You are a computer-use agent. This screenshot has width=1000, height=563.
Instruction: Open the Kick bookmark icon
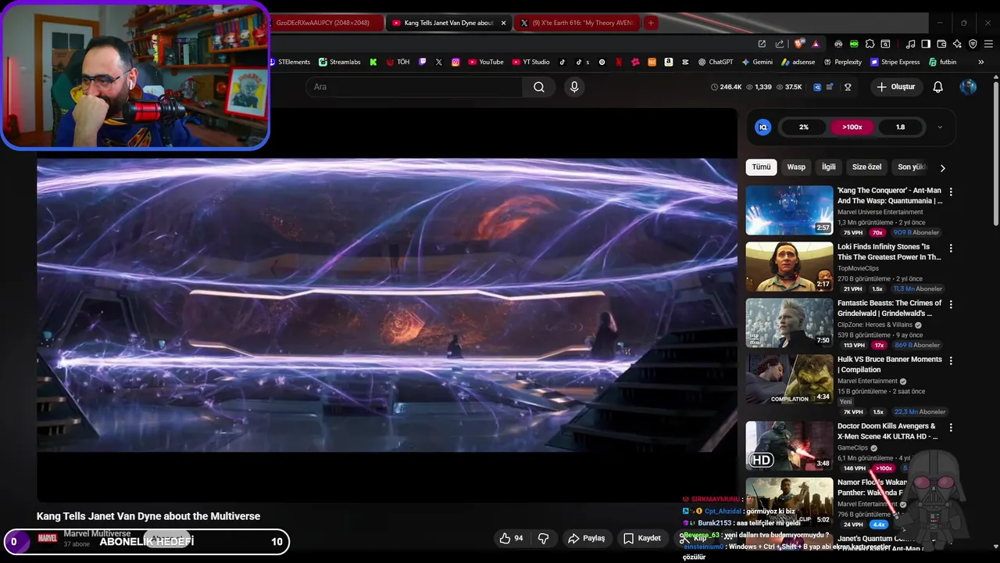pyautogui.click(x=373, y=62)
